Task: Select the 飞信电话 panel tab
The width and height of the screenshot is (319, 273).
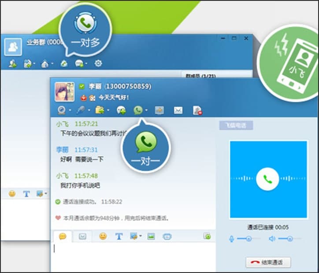Action: 236,125
